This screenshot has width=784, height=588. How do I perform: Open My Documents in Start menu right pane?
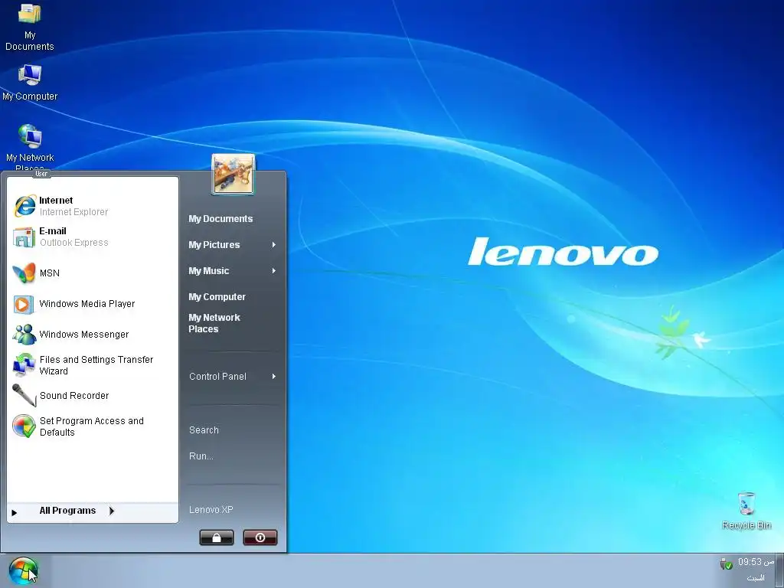tap(220, 219)
